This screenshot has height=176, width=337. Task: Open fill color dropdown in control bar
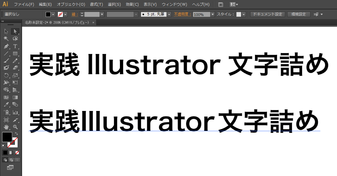tap(53, 14)
